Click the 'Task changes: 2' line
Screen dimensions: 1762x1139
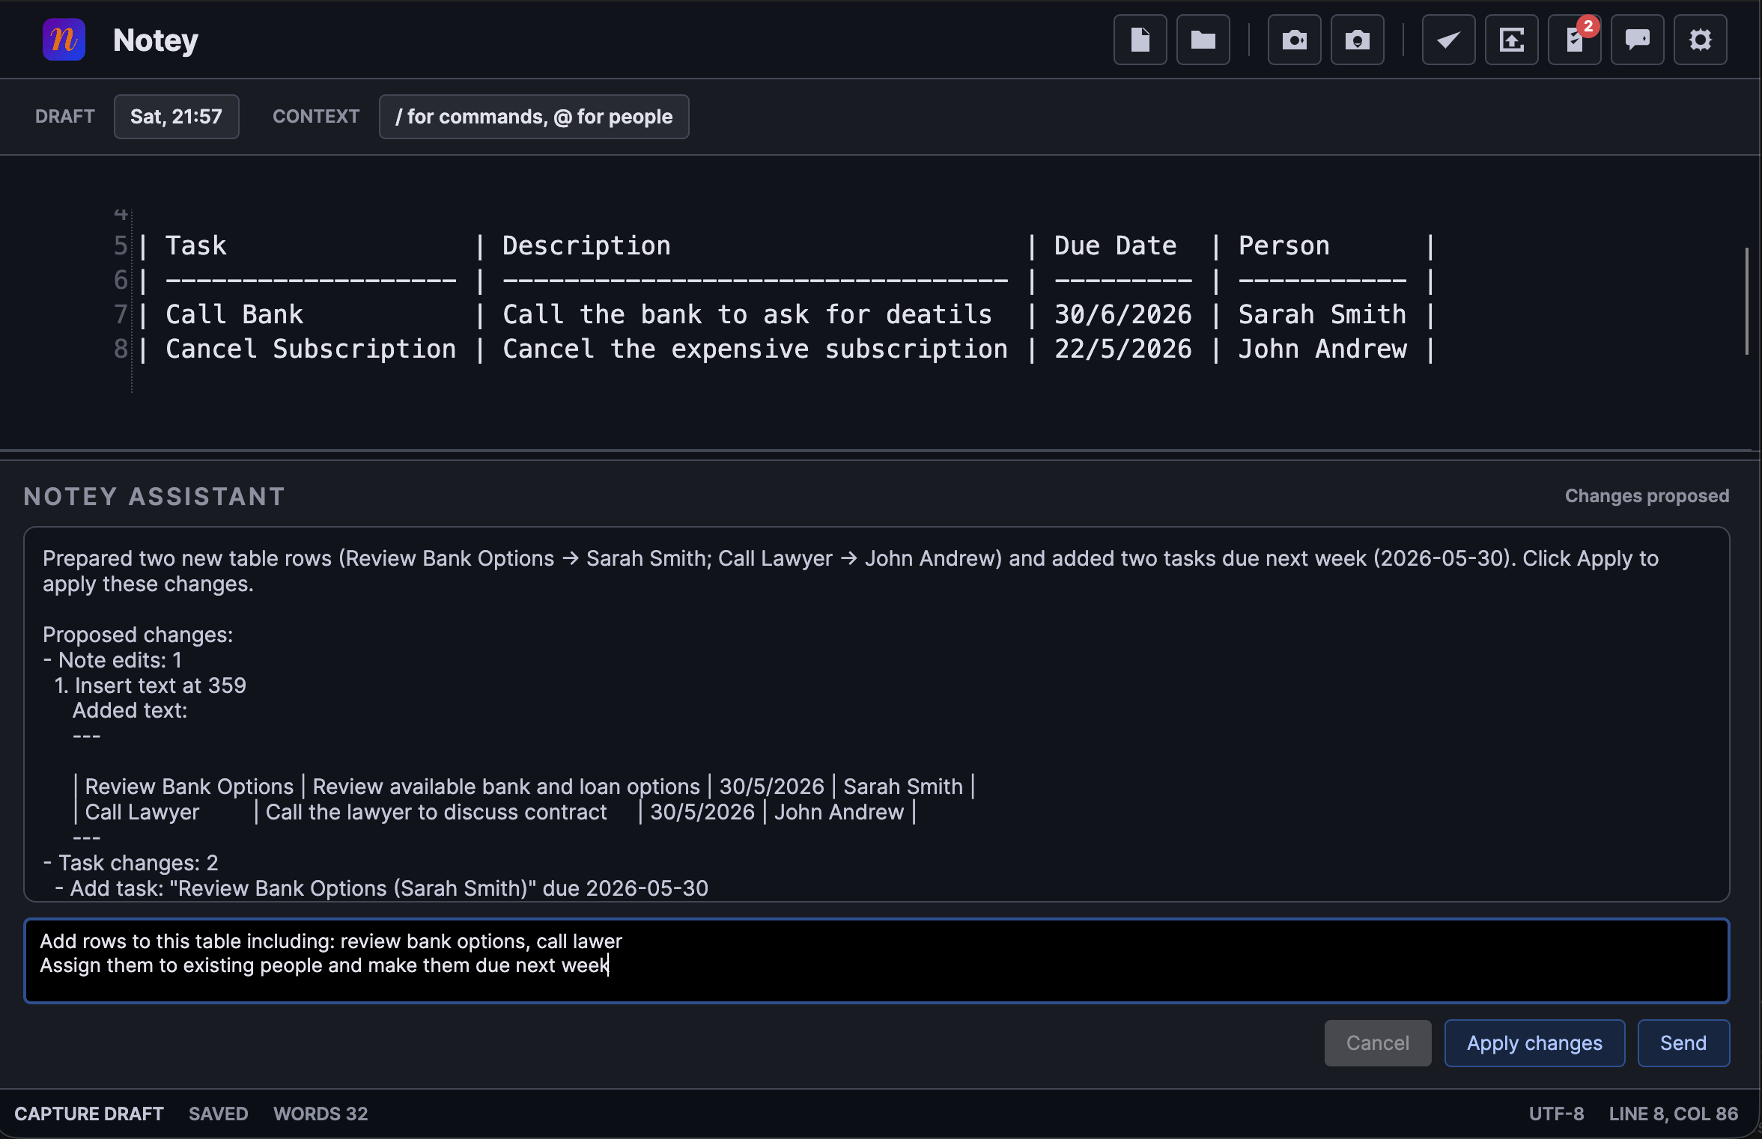pyautogui.click(x=131, y=863)
